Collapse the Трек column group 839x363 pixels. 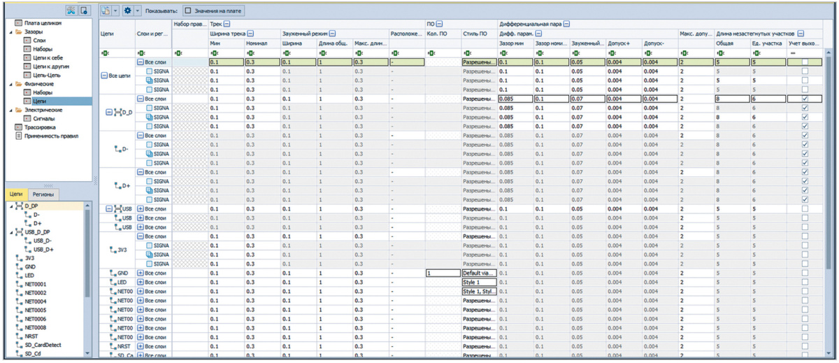(227, 23)
